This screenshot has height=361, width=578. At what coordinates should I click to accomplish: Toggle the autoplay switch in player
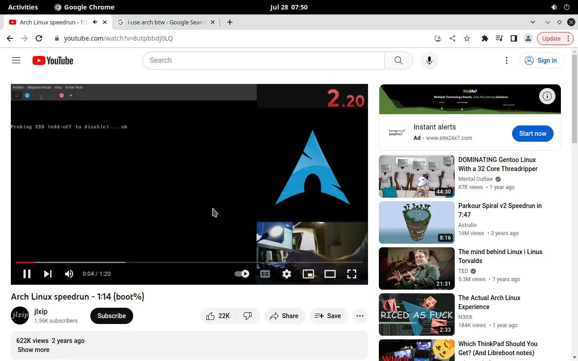242,274
